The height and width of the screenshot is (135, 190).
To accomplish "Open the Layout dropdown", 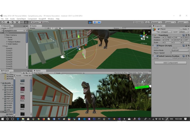I will pos(183,22).
